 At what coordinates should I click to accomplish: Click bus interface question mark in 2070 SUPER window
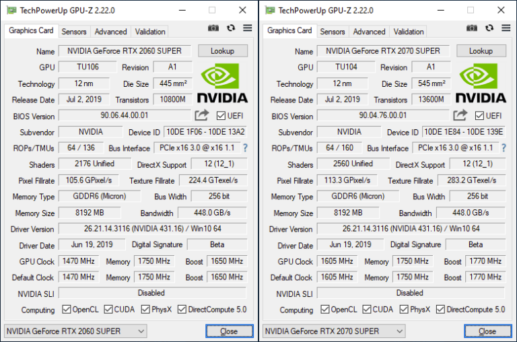pos(504,147)
